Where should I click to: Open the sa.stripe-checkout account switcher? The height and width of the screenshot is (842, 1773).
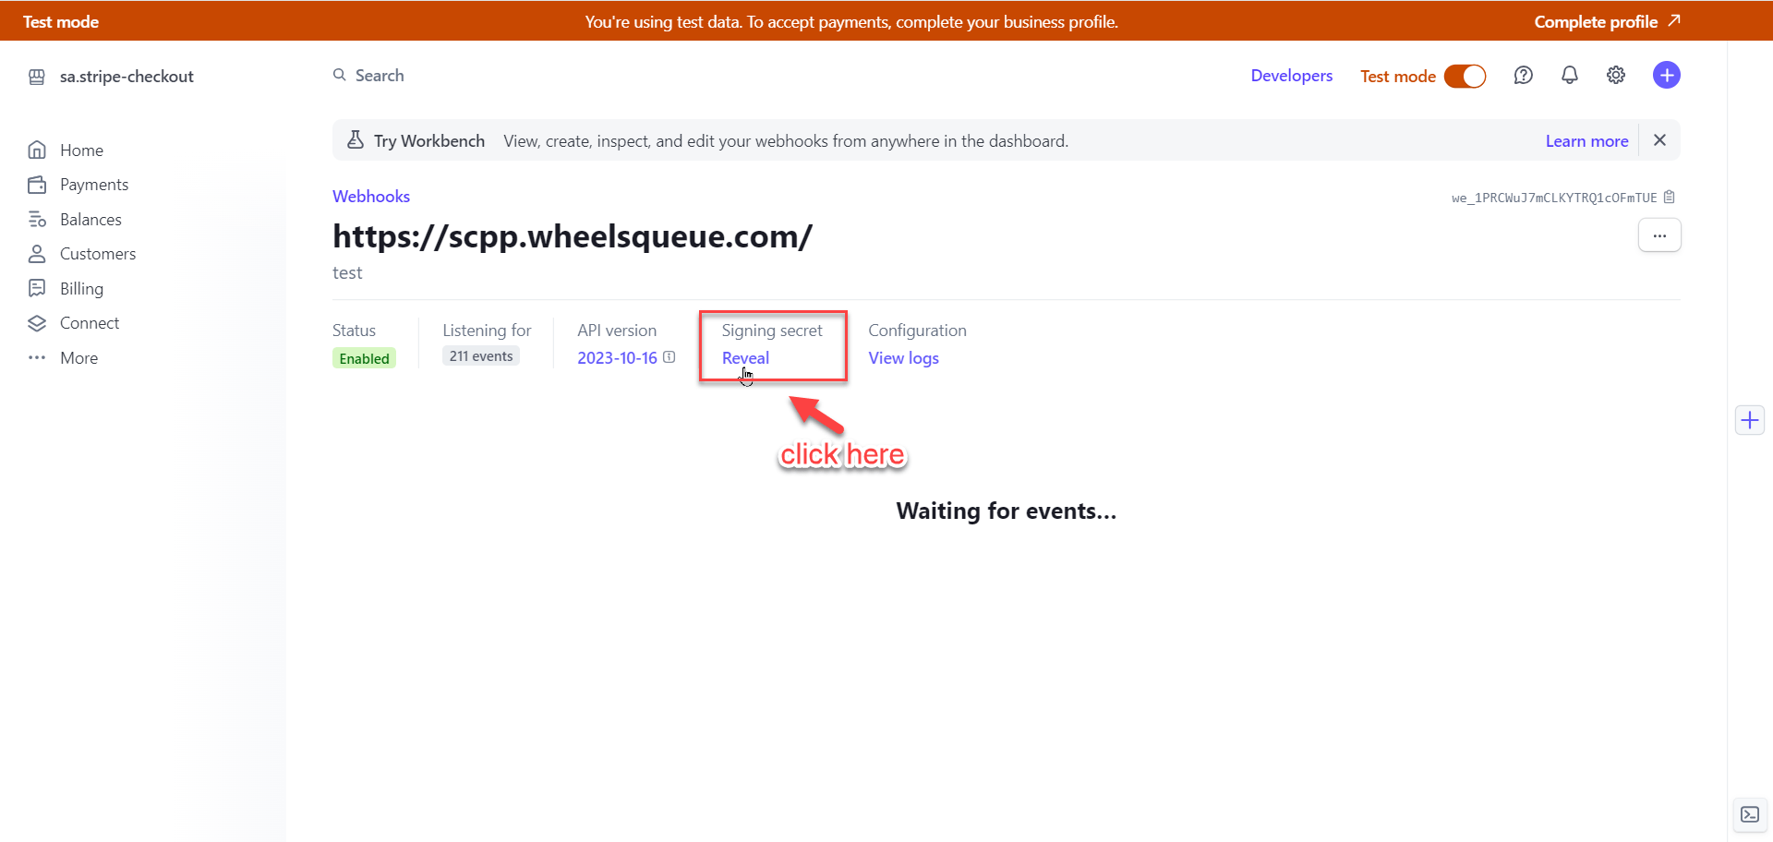pyautogui.click(x=127, y=77)
